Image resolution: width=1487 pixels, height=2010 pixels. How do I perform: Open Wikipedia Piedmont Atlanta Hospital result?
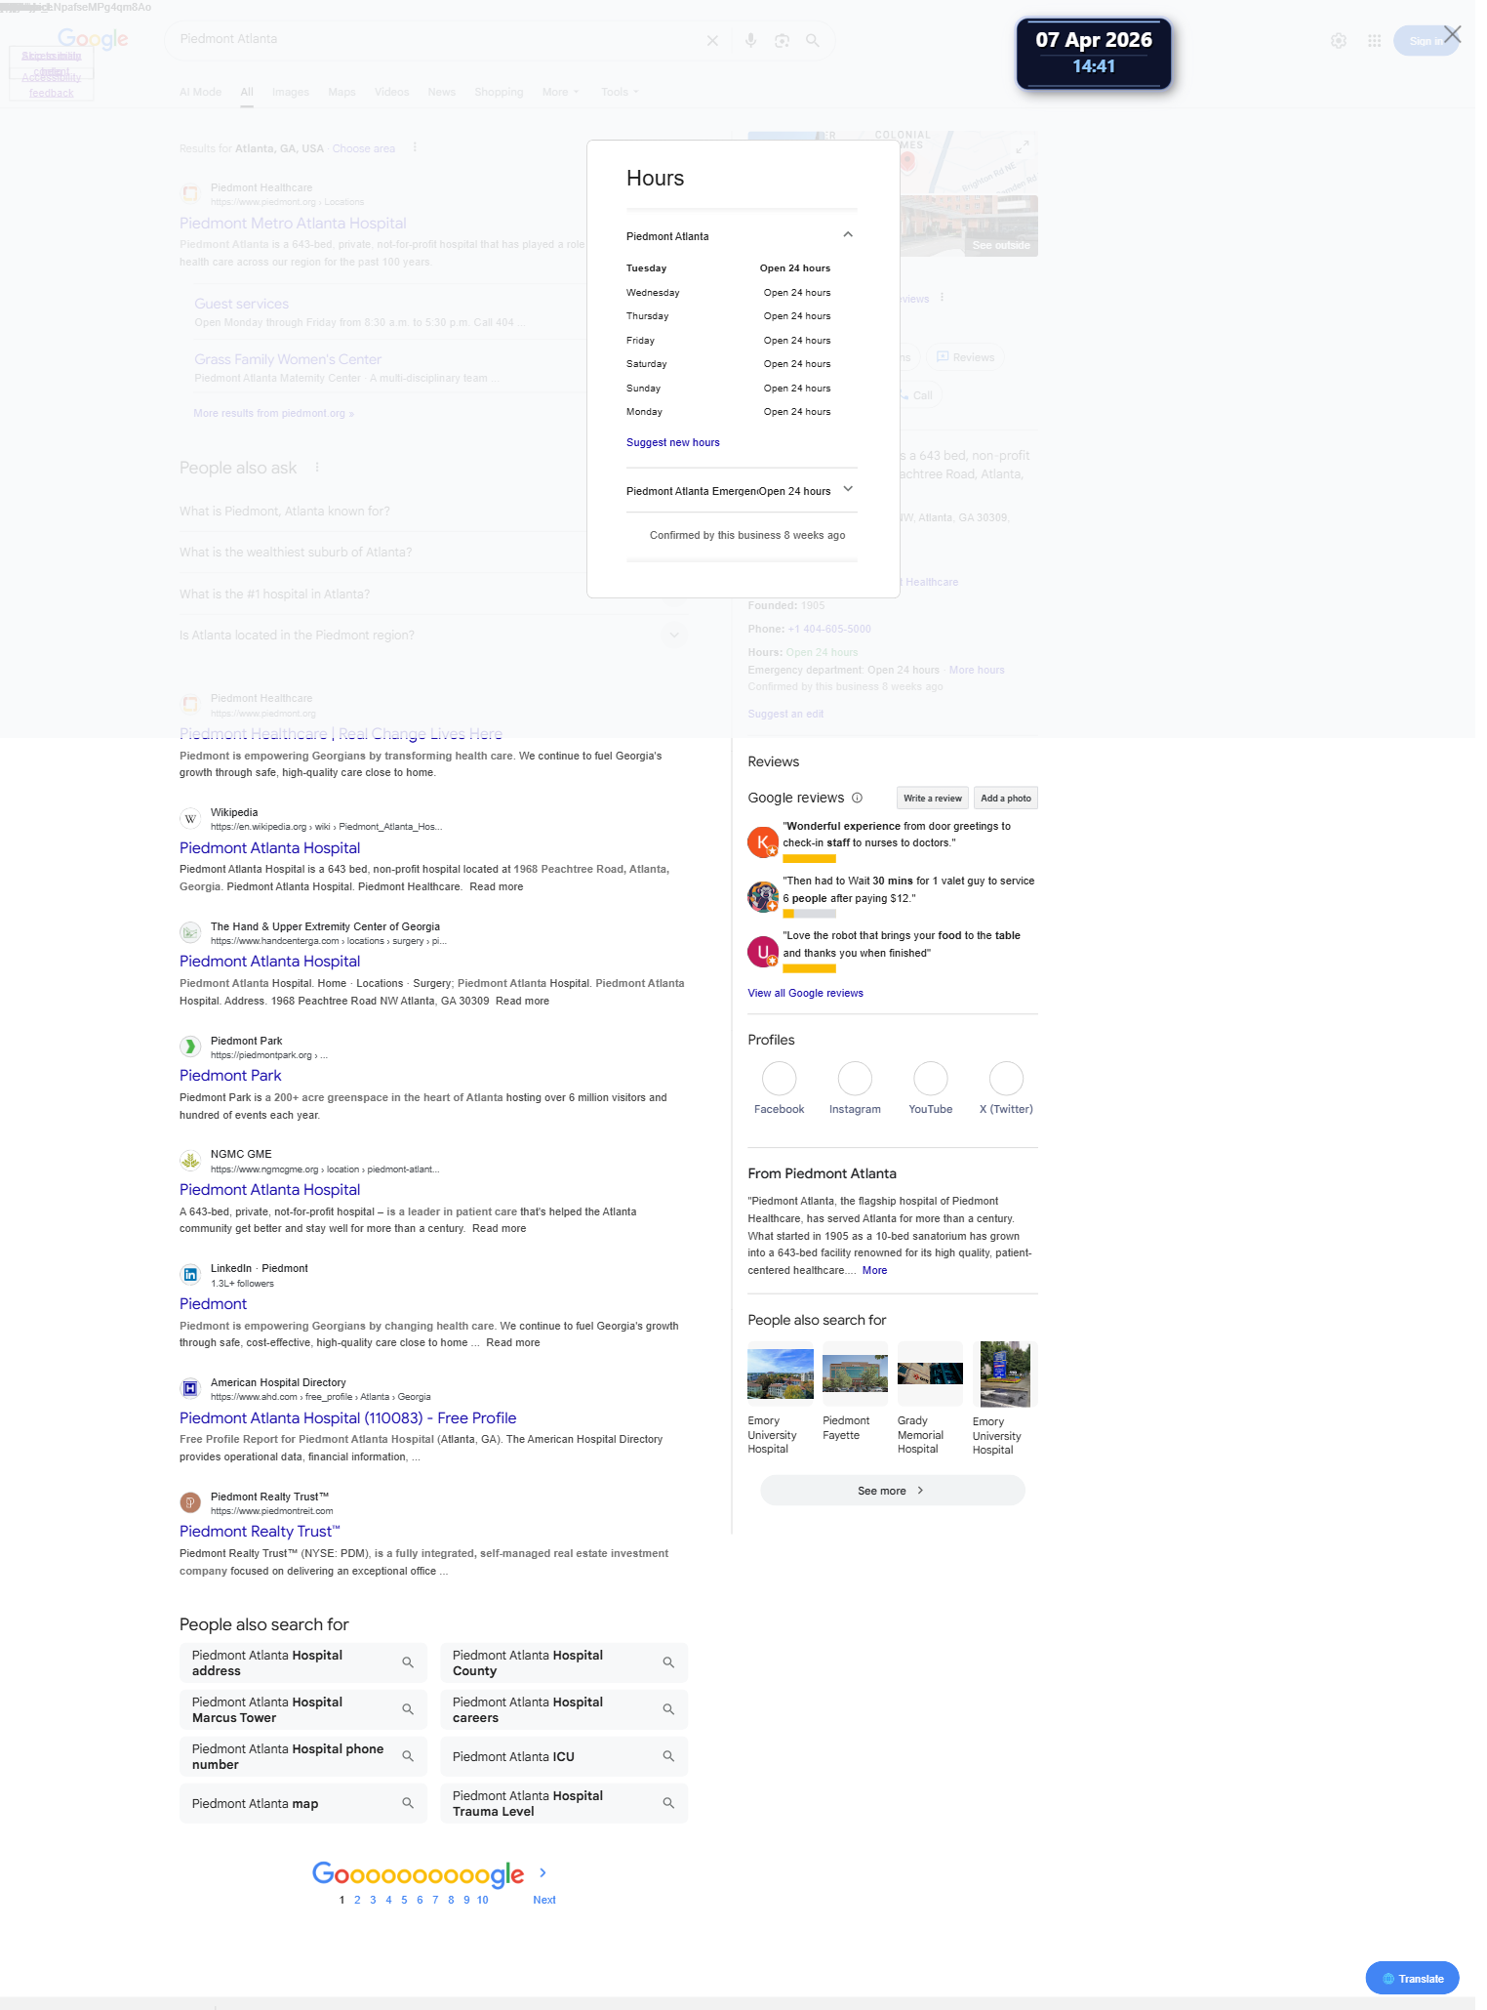tap(269, 848)
